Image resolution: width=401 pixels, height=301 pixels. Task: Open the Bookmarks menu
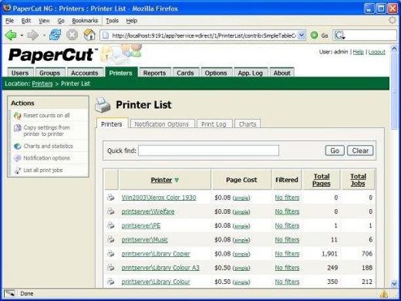85,21
